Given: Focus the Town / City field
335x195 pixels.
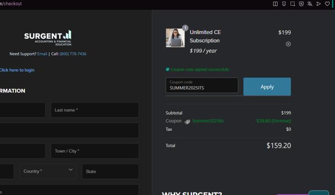Looking at the screenshot, I should (x=95, y=151).
